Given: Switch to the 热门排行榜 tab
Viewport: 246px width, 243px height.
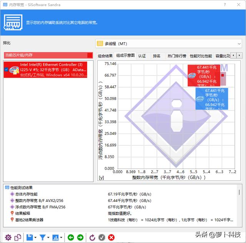Looking at the screenshot, I should 177,56.
